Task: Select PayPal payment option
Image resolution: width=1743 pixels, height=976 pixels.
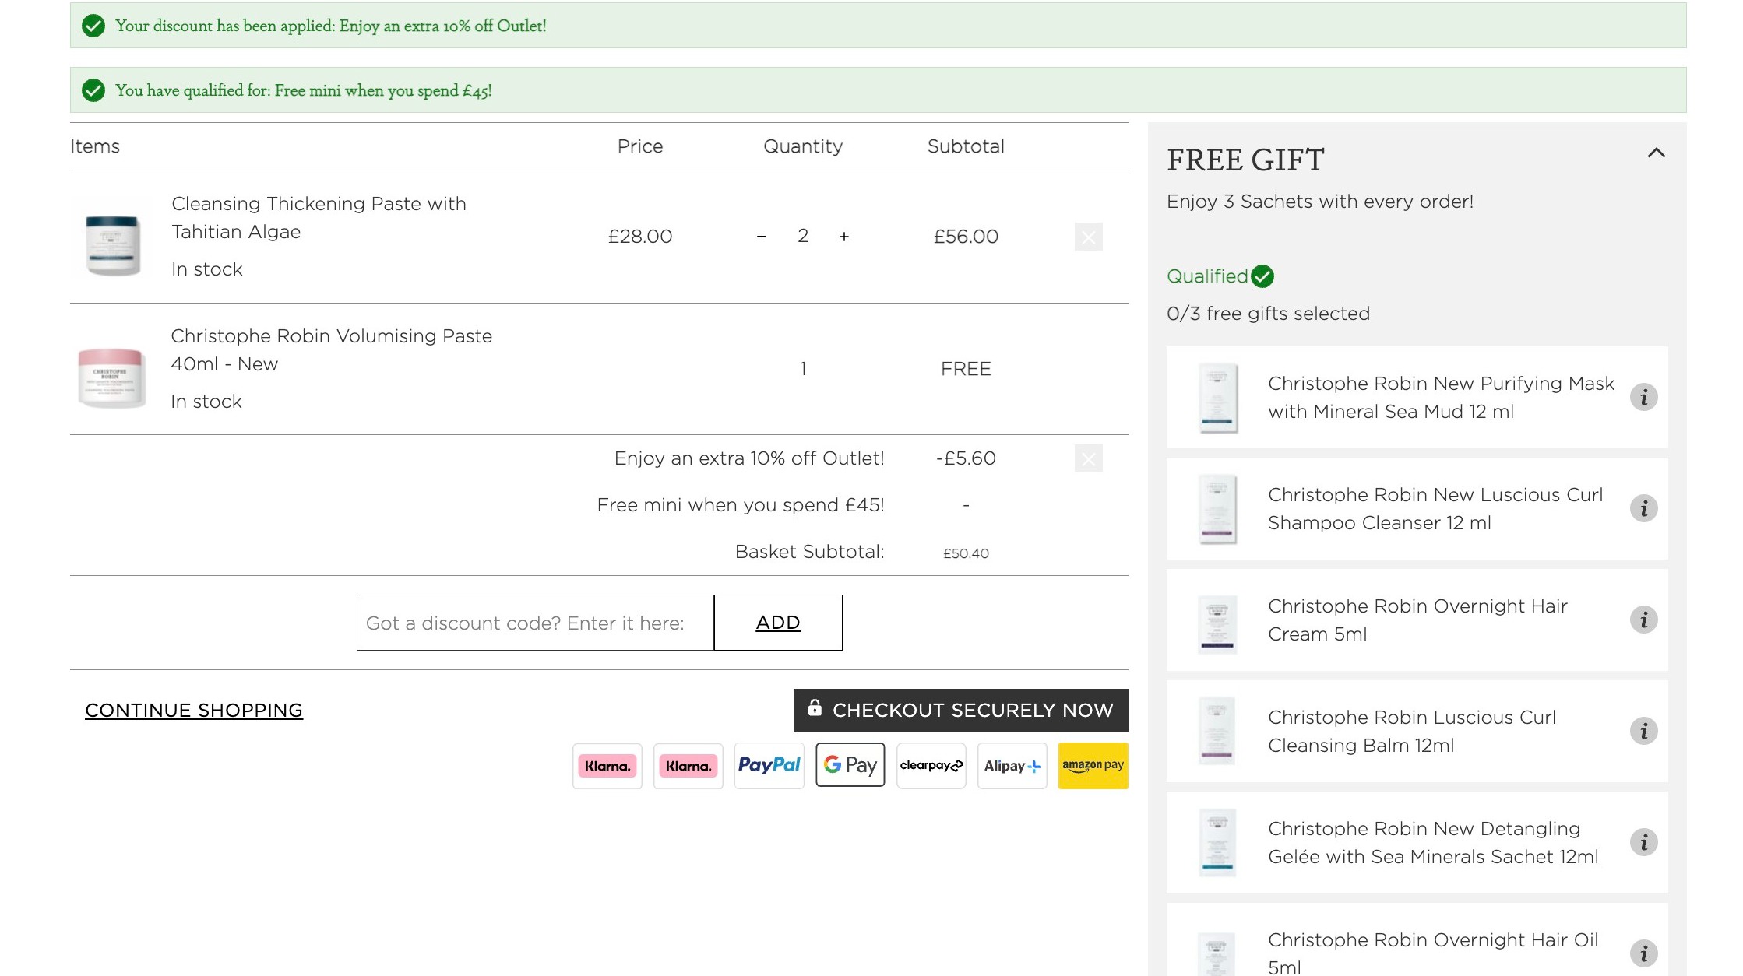Action: [769, 766]
